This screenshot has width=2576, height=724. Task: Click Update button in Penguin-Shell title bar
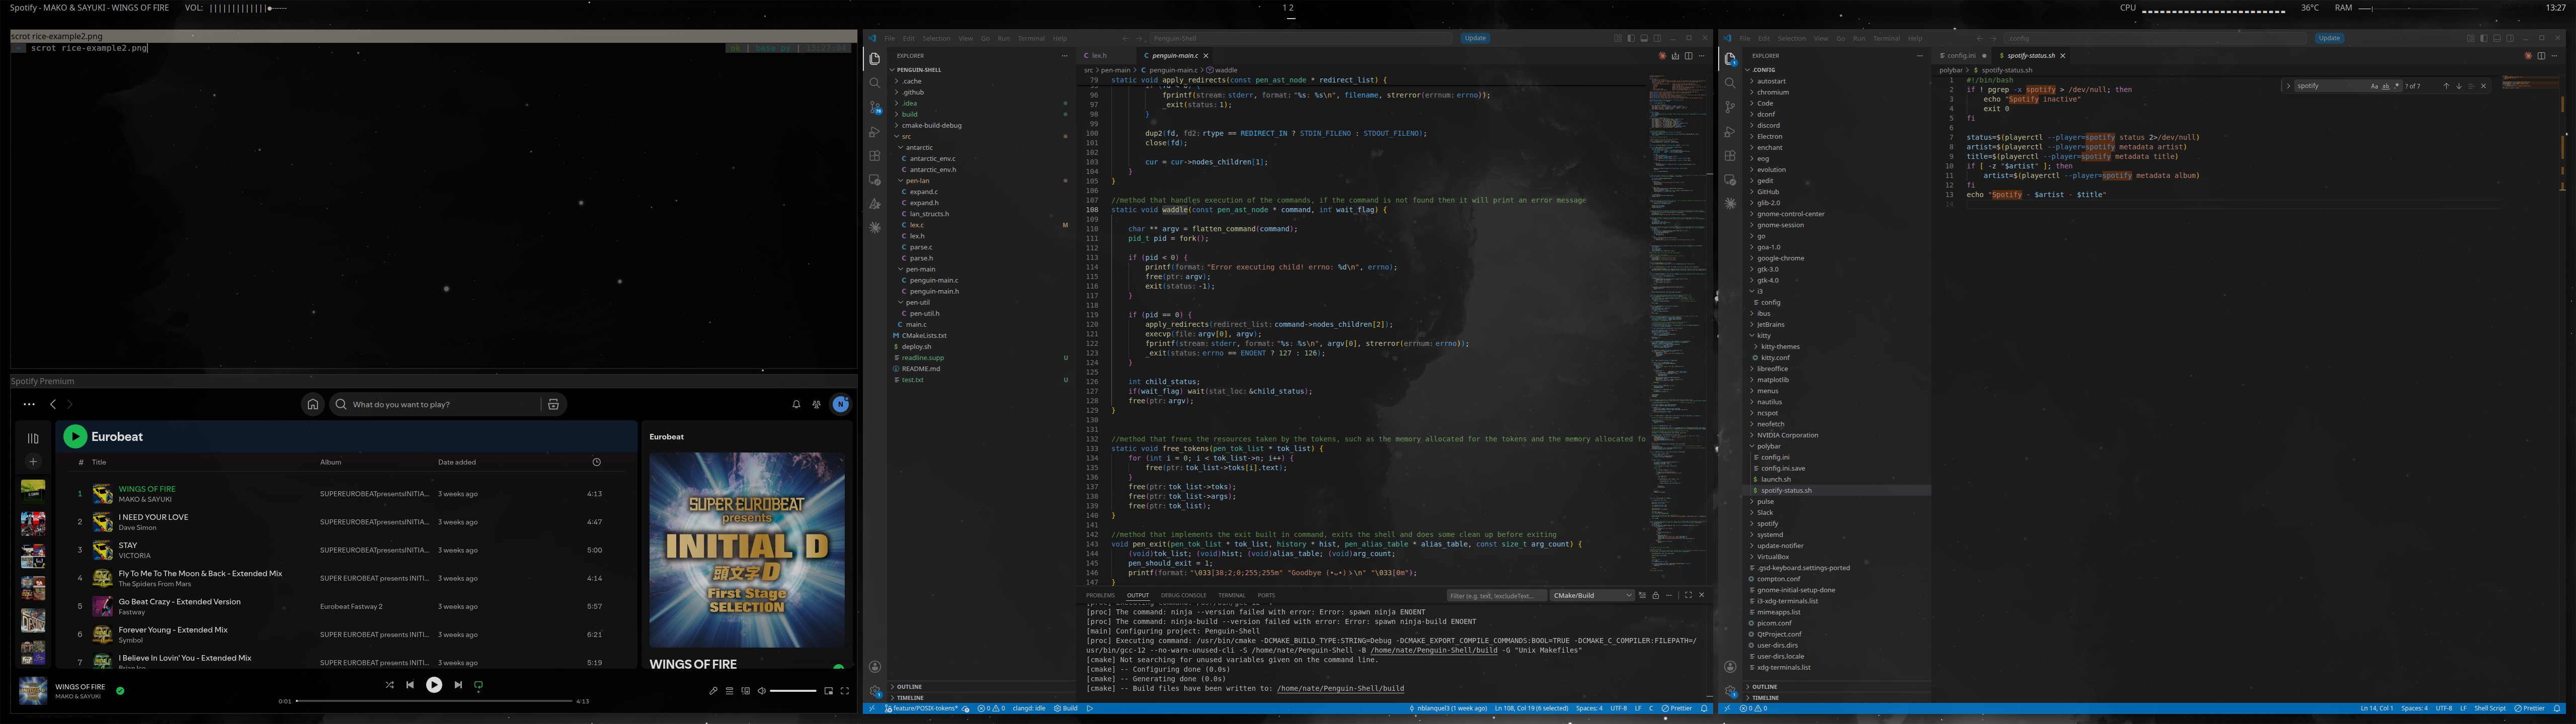pyautogui.click(x=1475, y=38)
